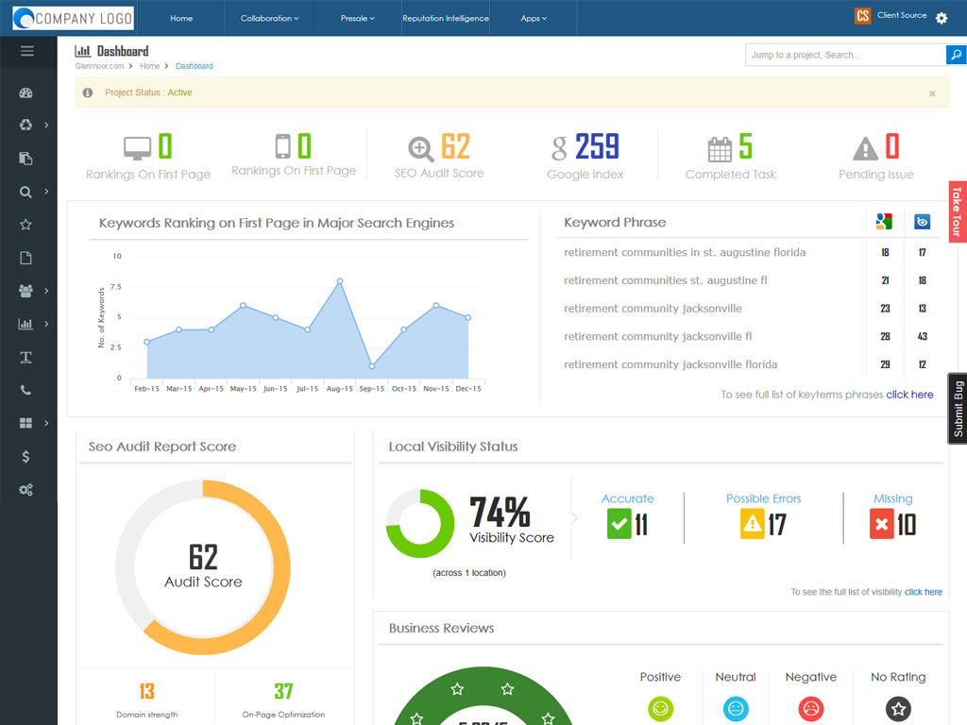Click the text tool icon in sidebar

tap(25, 357)
